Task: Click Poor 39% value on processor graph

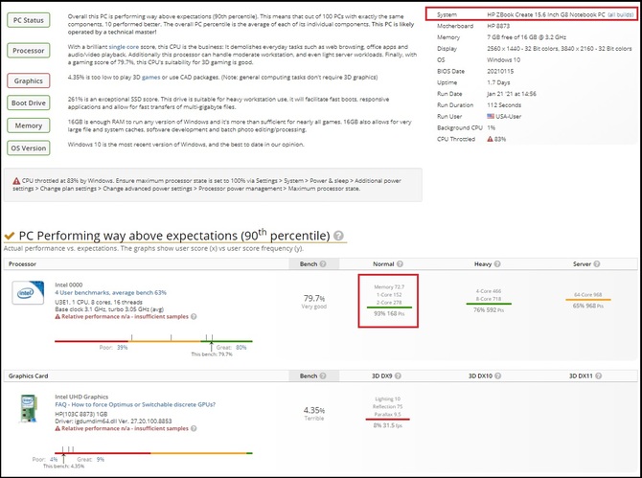Action: (122, 348)
